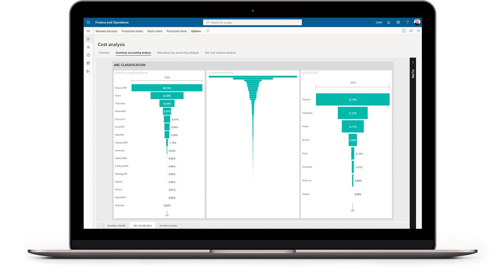The image size is (495, 273).
Task: Open Workspaces icon in sidebar
Action: 88,63
